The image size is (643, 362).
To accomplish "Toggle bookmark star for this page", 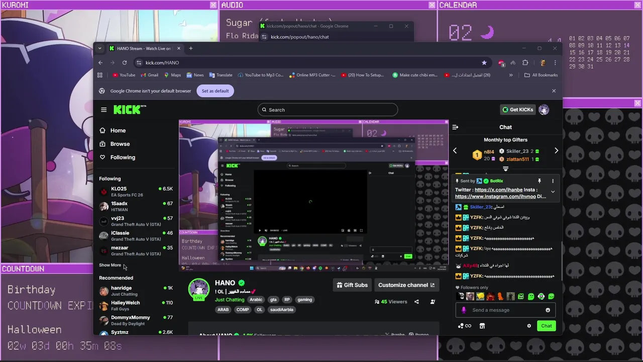I will point(484,63).
